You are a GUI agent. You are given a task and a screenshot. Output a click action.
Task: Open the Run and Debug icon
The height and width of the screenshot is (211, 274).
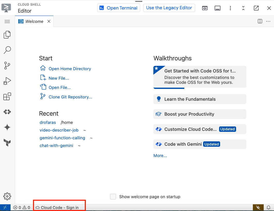tap(7, 81)
